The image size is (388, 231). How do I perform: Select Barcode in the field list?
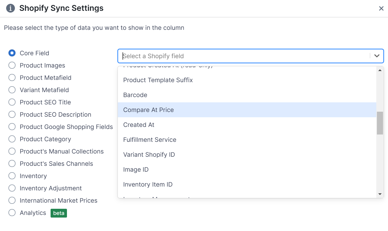tap(135, 95)
